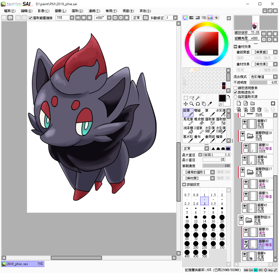Choose the 噴槍 airbrush tool
279x273 pixels.
[199, 112]
